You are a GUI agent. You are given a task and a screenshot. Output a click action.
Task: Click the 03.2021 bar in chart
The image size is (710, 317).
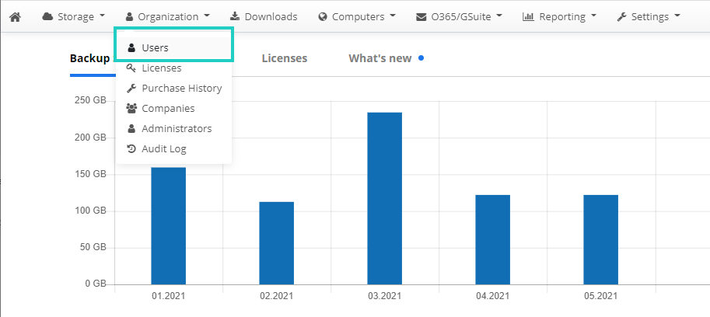tap(384, 198)
